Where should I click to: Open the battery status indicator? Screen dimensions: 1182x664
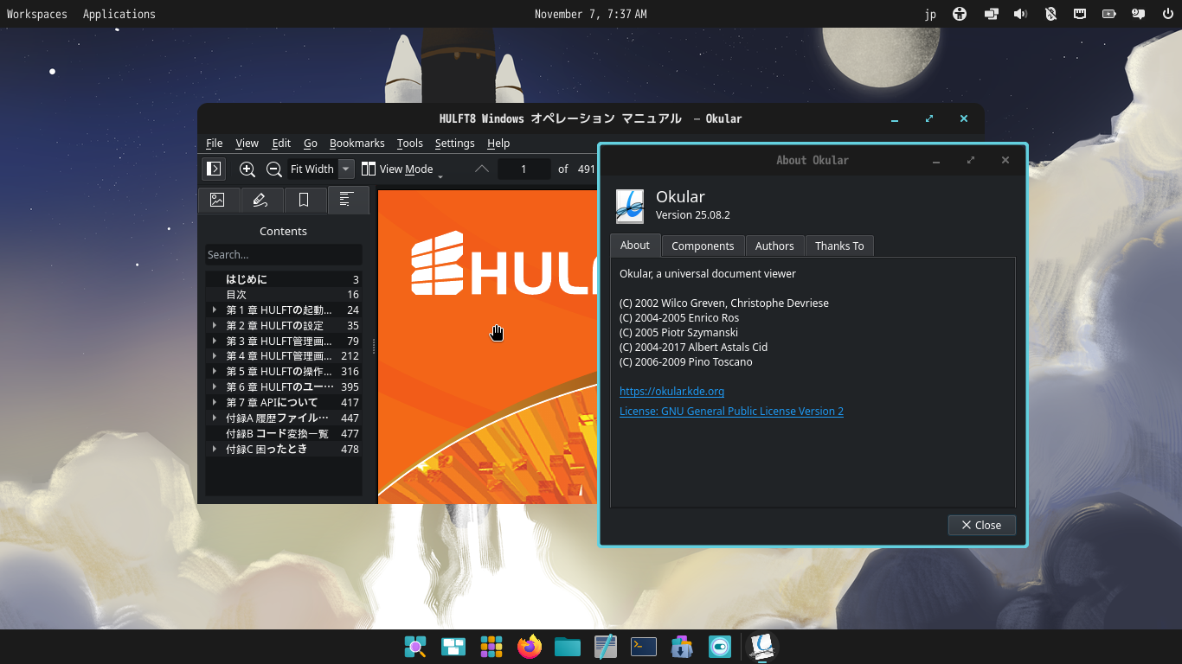tap(1109, 14)
